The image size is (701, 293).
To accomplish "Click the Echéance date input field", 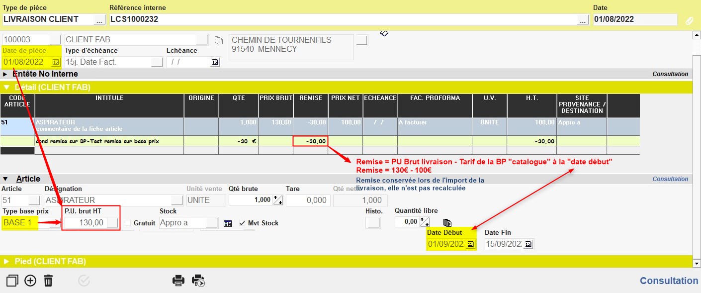I will 189,62.
